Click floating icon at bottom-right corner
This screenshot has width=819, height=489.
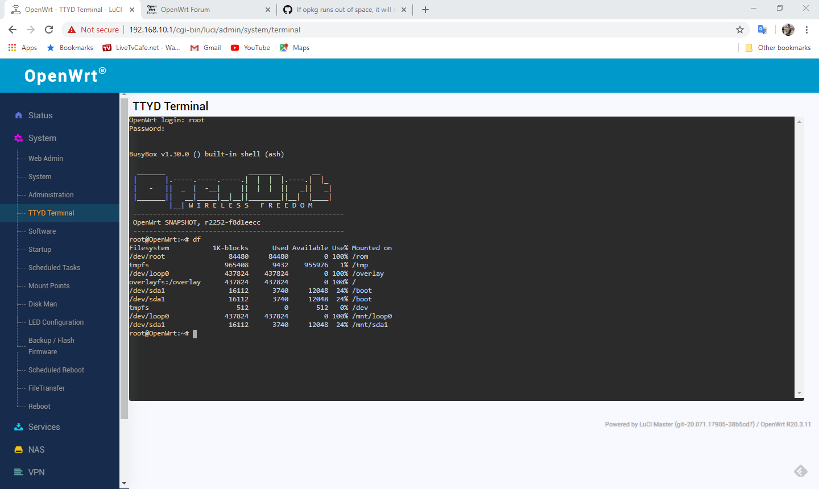pyautogui.click(x=801, y=471)
